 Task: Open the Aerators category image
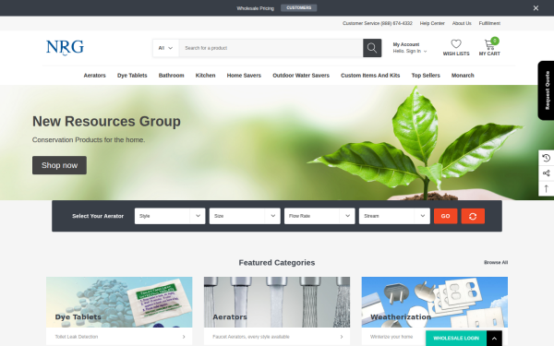tap(277, 302)
